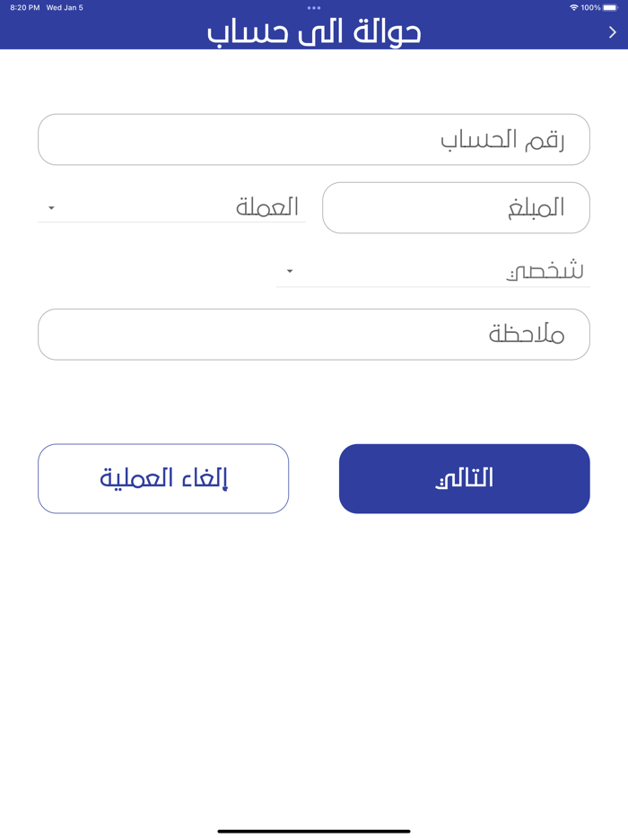Viewport: 628px width, 838px height.
Task: Tap the home indicator bar at bottom
Action: [314, 830]
